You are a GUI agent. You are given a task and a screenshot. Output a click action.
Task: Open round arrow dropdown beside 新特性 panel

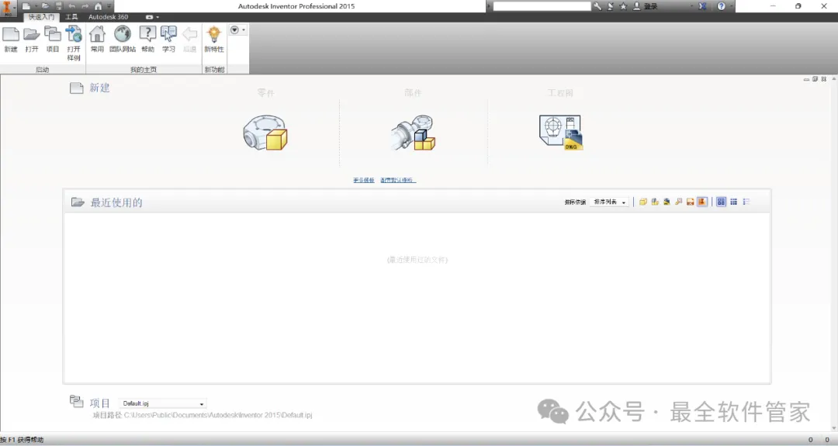(237, 30)
